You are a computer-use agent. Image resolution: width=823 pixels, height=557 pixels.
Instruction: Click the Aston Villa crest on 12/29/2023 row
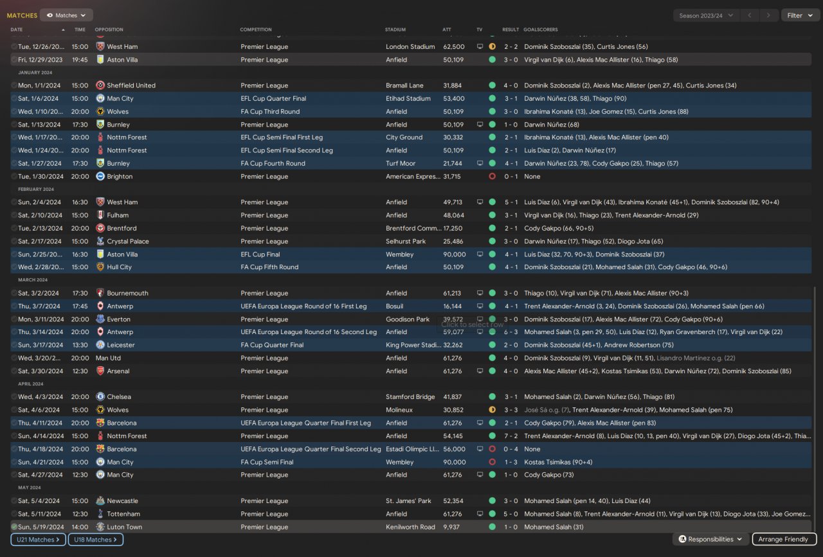coord(100,60)
